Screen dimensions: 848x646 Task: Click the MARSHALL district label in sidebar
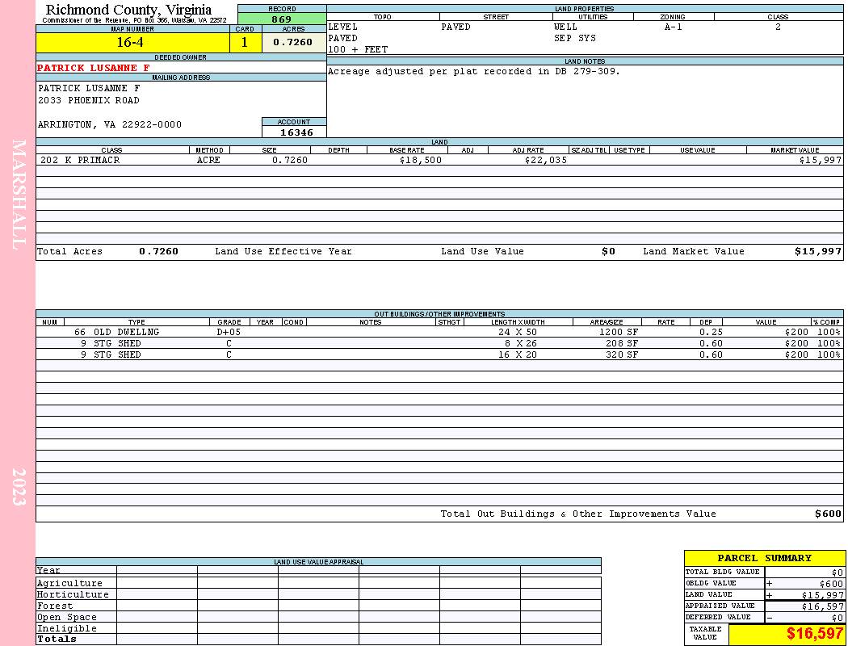coord(19,195)
